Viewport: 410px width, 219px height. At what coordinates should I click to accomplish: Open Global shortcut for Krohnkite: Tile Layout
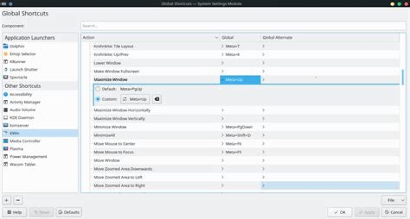coord(223,46)
